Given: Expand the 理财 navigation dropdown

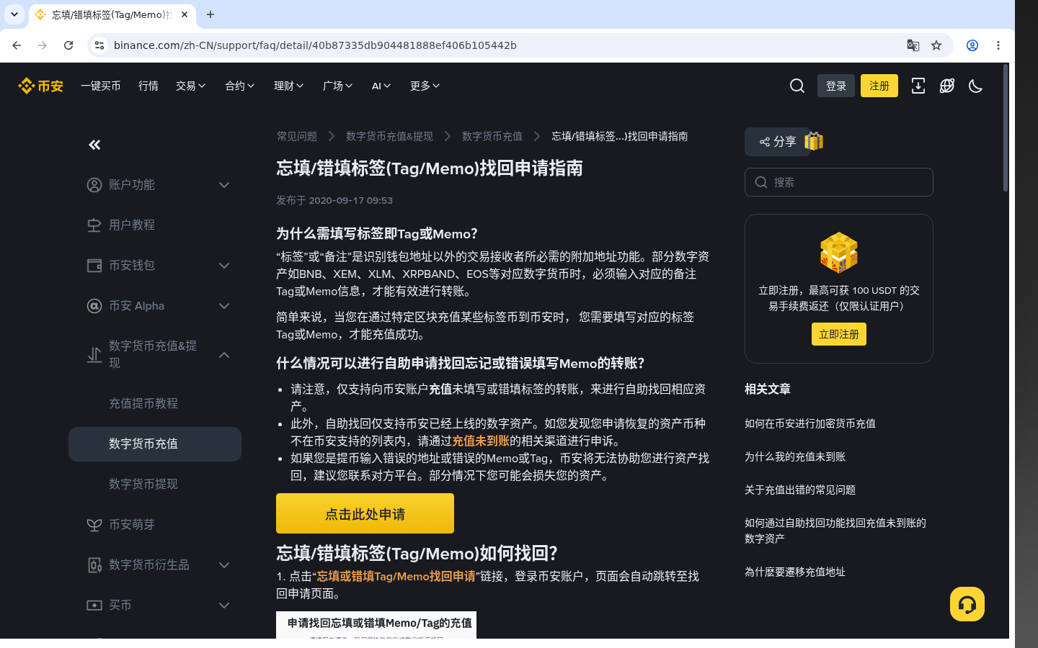Looking at the screenshot, I should pos(289,86).
